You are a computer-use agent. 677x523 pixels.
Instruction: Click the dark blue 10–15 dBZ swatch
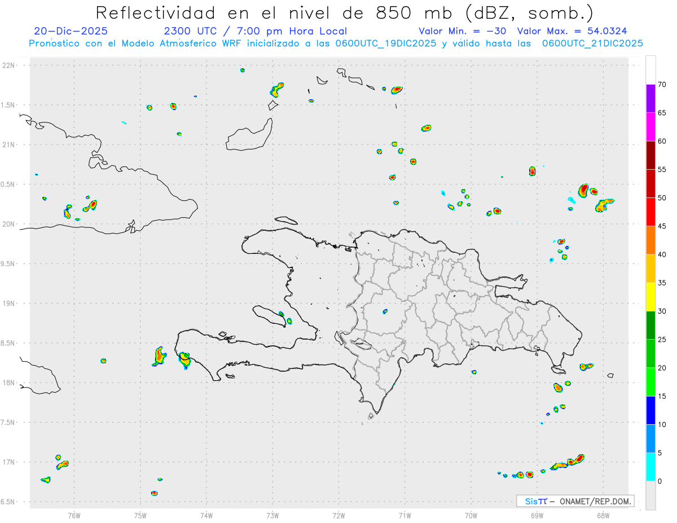[650, 410]
